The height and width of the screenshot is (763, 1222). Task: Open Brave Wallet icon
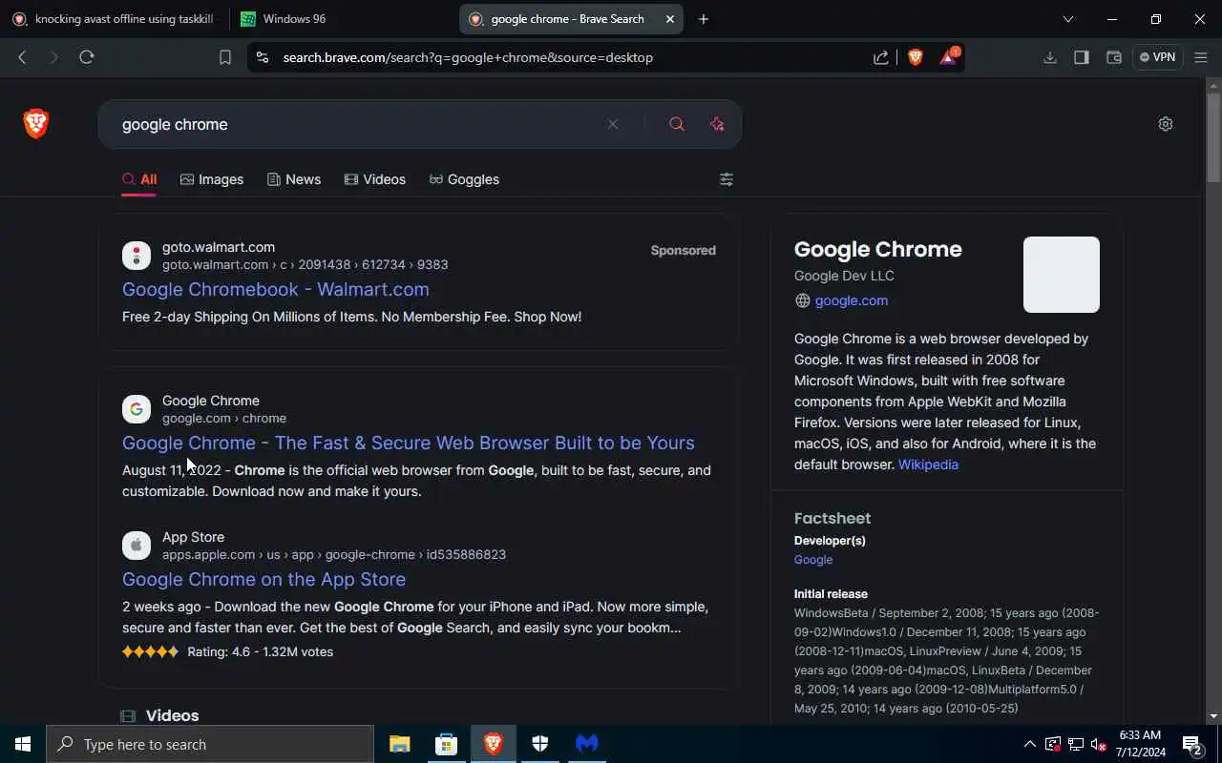tap(1113, 57)
